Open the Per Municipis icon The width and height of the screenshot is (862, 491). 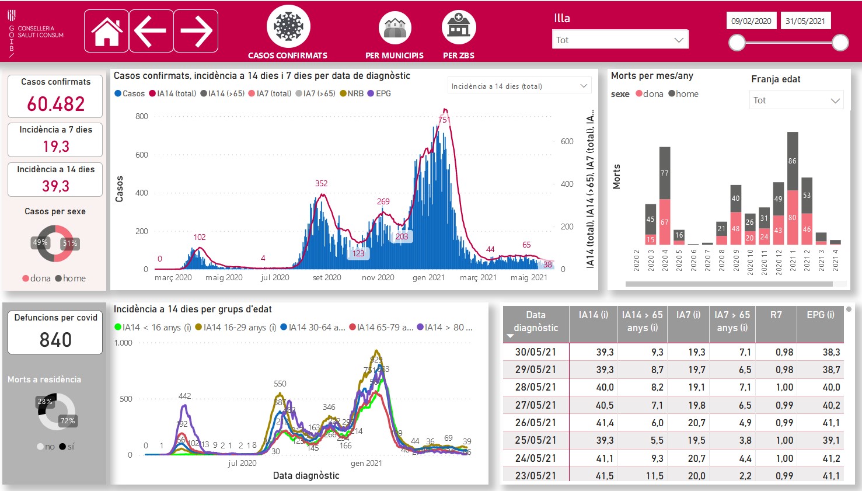395,27
